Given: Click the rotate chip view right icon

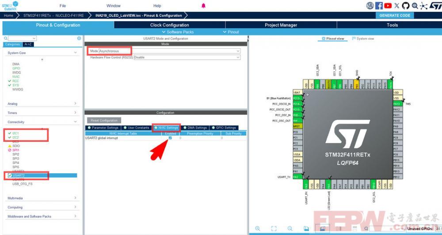Looking at the screenshot, I should click(323, 228).
